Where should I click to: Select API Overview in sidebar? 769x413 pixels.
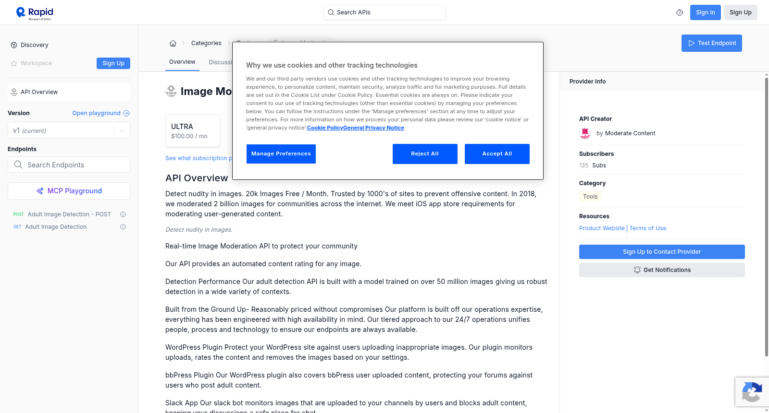pos(69,92)
